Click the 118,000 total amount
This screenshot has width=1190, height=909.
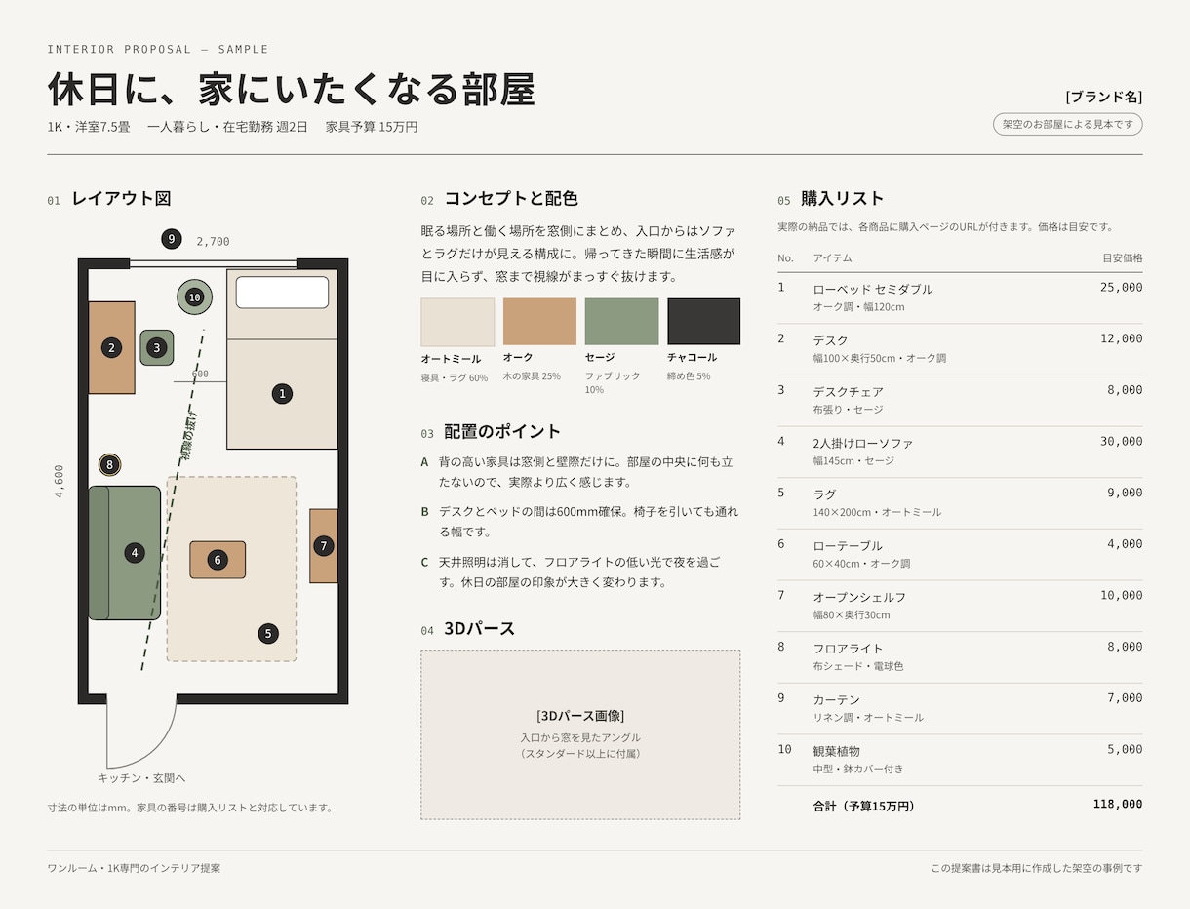1118,804
